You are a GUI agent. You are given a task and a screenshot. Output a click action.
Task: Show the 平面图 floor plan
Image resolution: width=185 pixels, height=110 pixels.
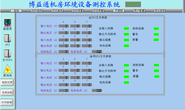(119, 11)
